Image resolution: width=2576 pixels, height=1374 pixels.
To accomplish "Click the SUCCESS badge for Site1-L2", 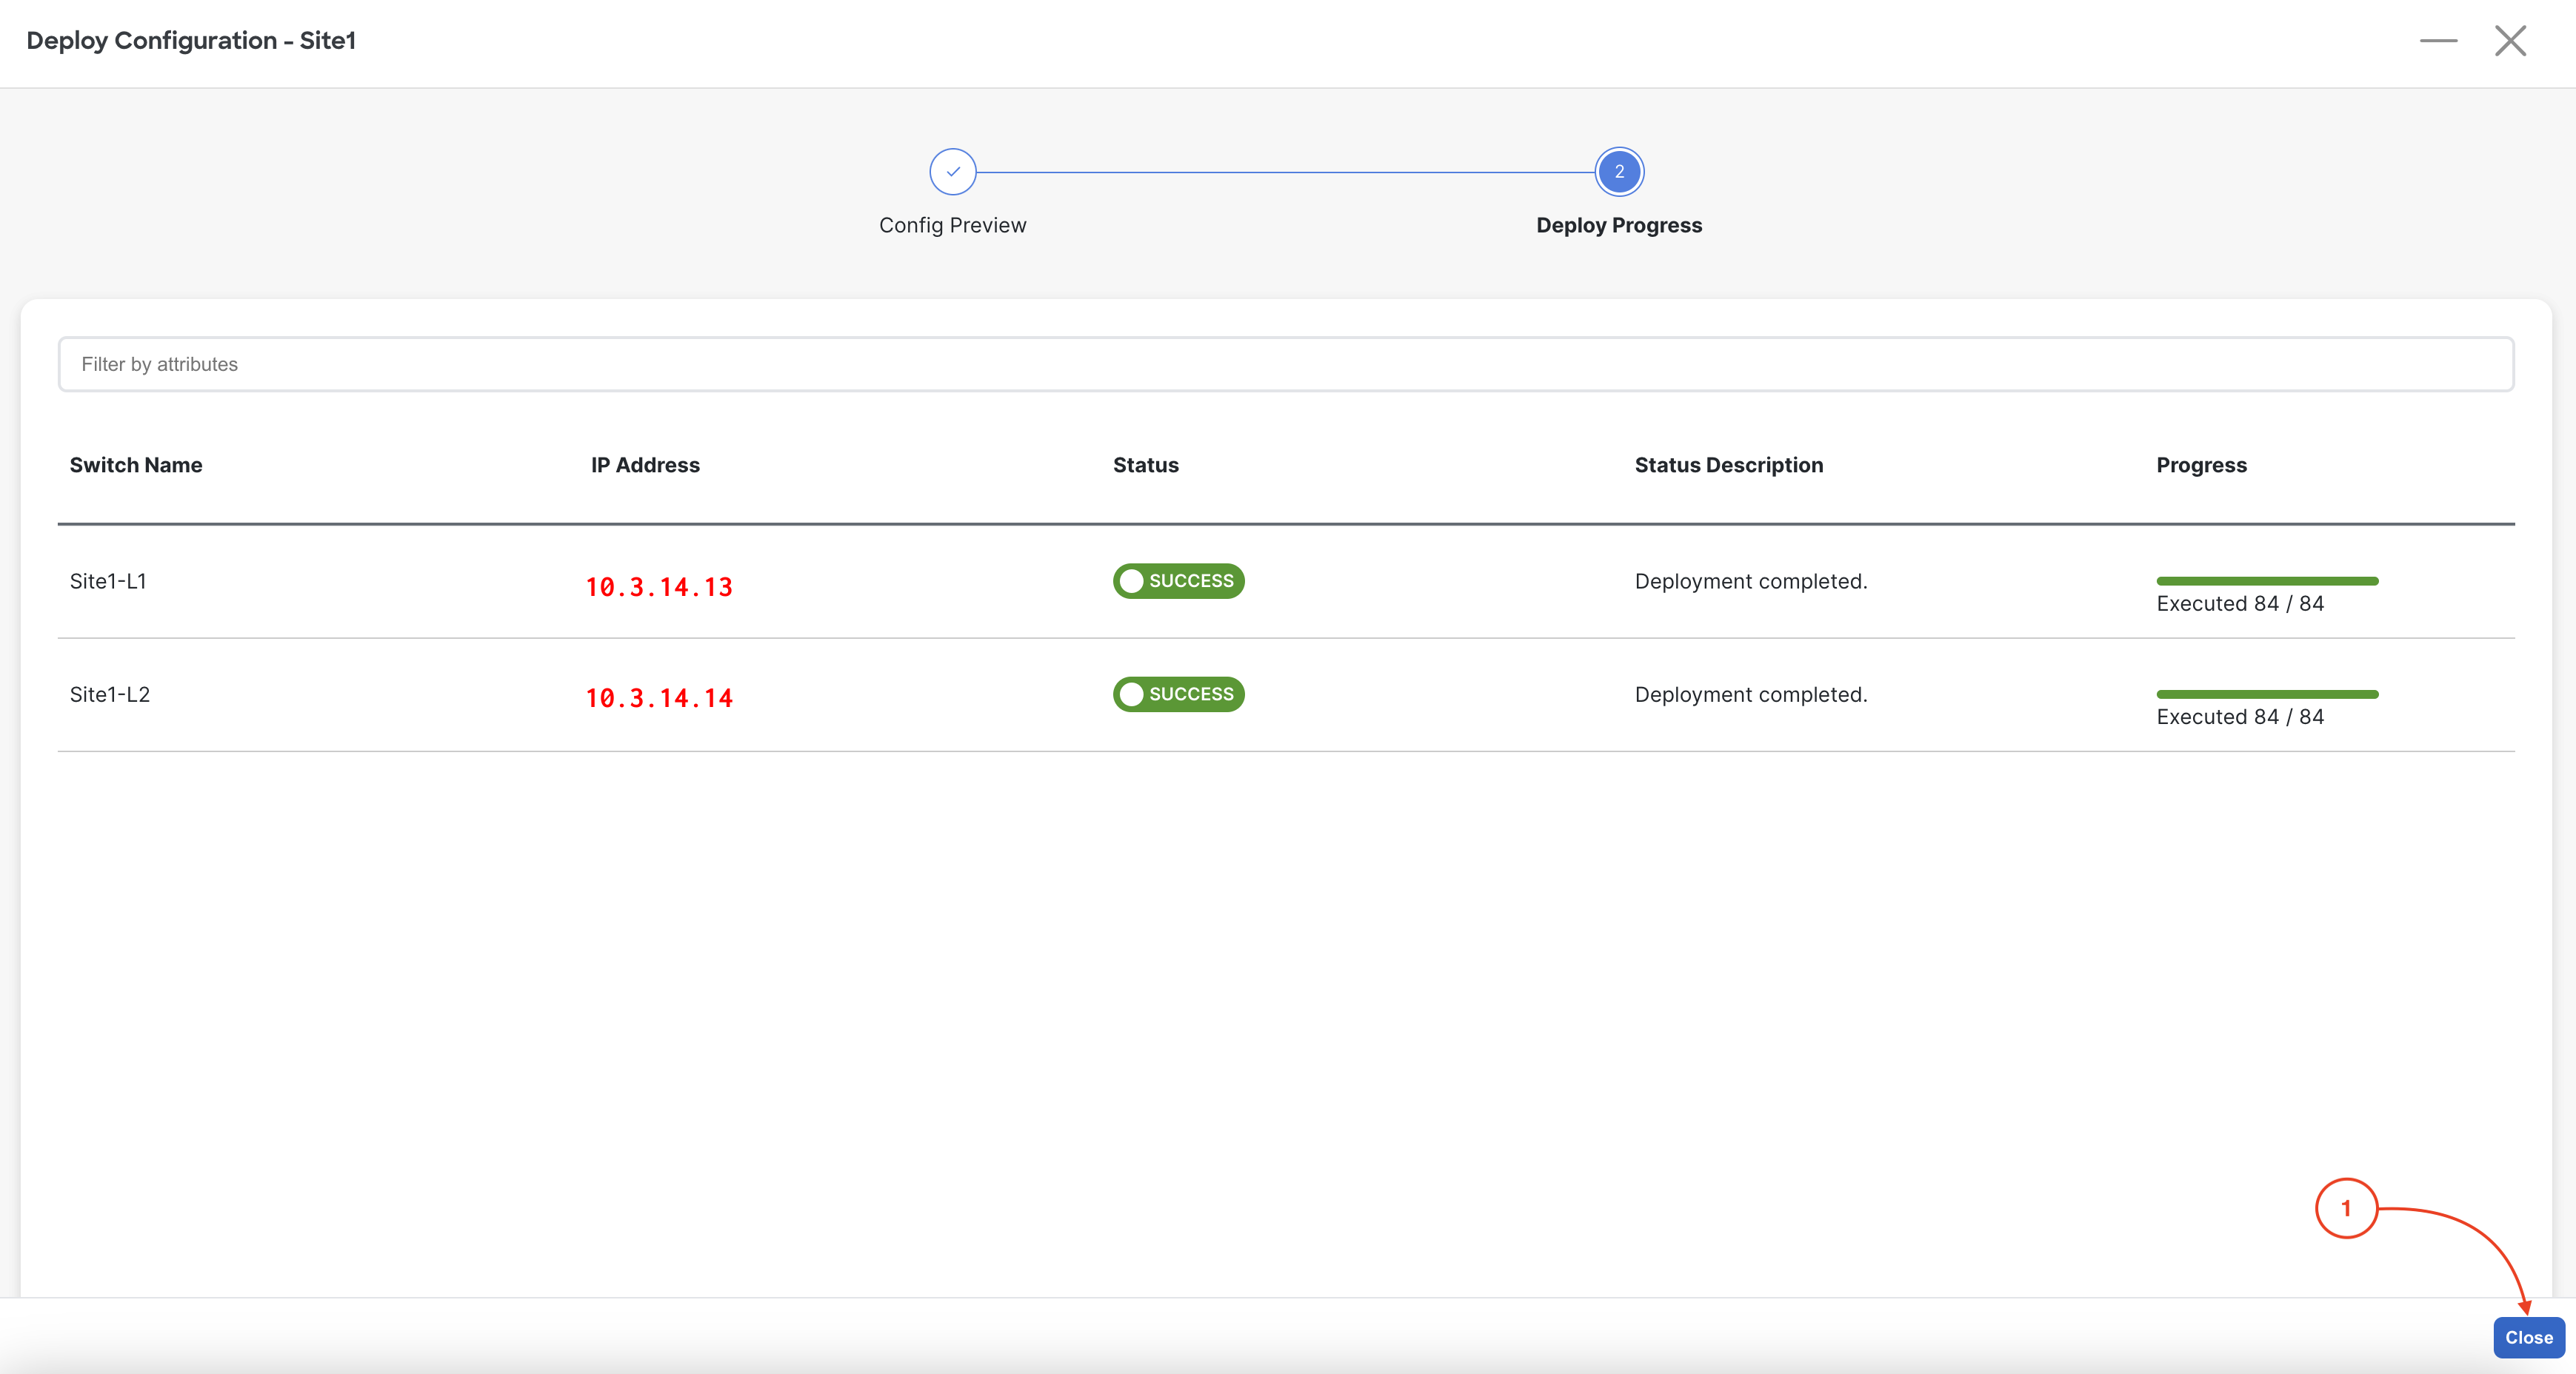I will 1178,694.
